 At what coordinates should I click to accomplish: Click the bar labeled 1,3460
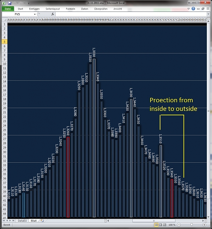[x=142, y=182]
